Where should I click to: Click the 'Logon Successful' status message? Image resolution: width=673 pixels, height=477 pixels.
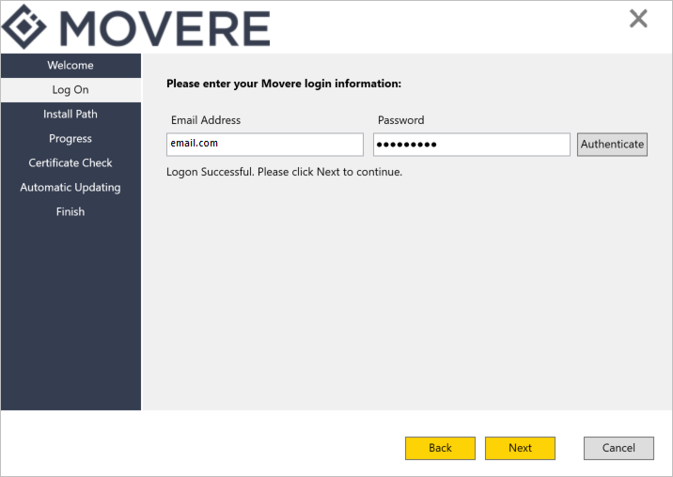(284, 172)
